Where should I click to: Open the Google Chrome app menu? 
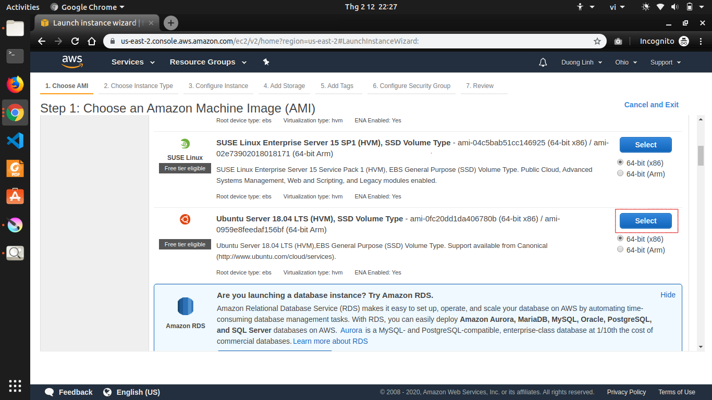(x=88, y=7)
